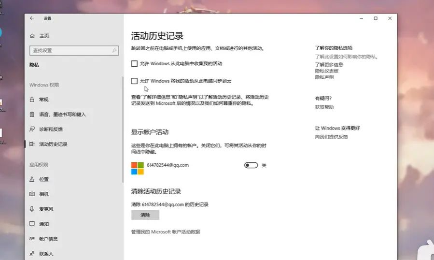Open 麦克风 permission settings
Screen dimensions: 434x260
pyautogui.click(x=46, y=209)
